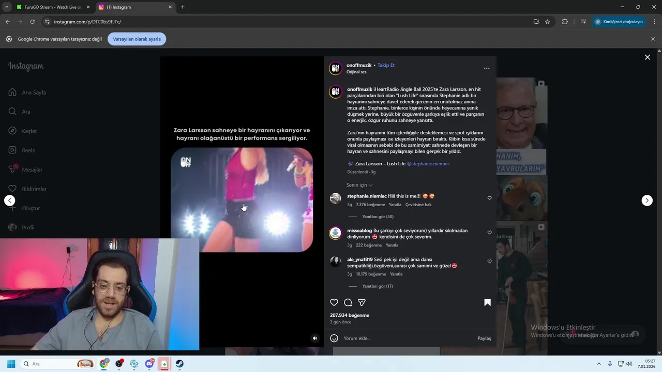Go to the next post arrow
This screenshot has height=372, width=662.
pyautogui.click(x=647, y=200)
